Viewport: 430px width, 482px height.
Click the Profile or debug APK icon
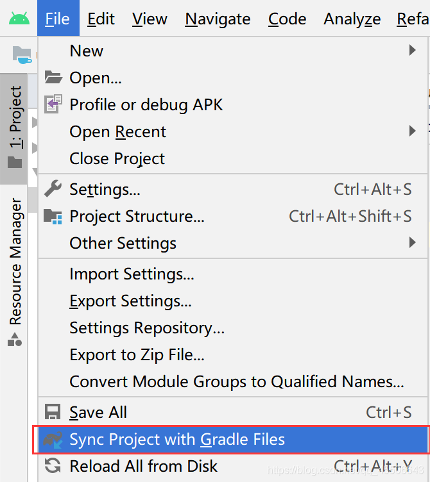tap(53, 104)
